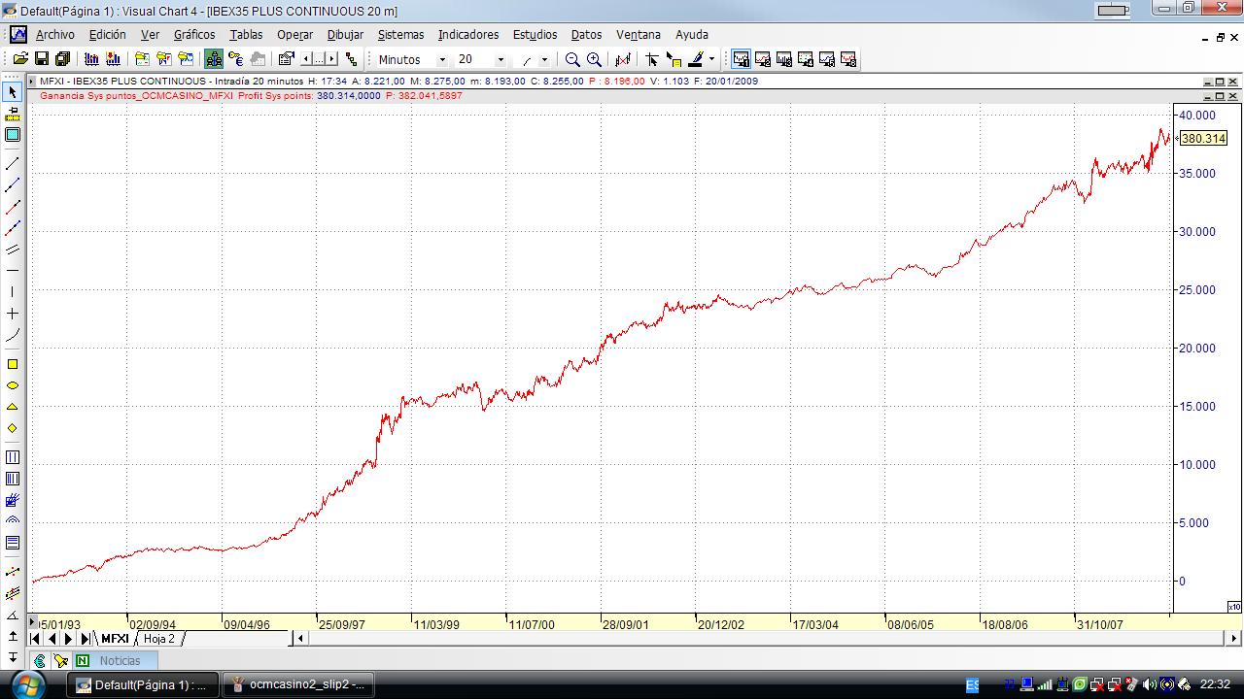Switch to chart template 1 icon
The image size is (1244, 699).
(x=741, y=59)
